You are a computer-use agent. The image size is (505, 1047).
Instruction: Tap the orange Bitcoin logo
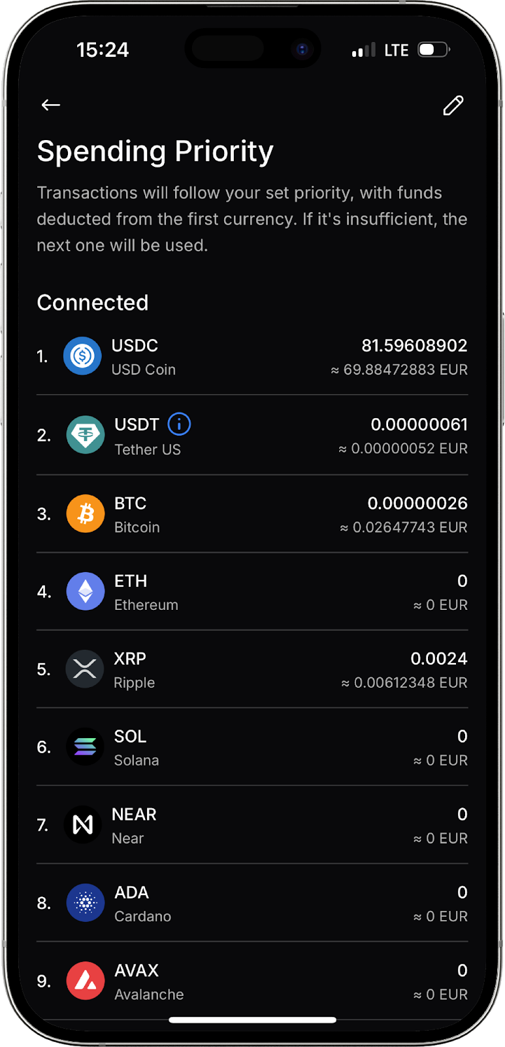pos(86,514)
